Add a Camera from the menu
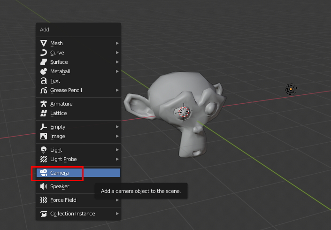The image size is (331, 230). 78,173
